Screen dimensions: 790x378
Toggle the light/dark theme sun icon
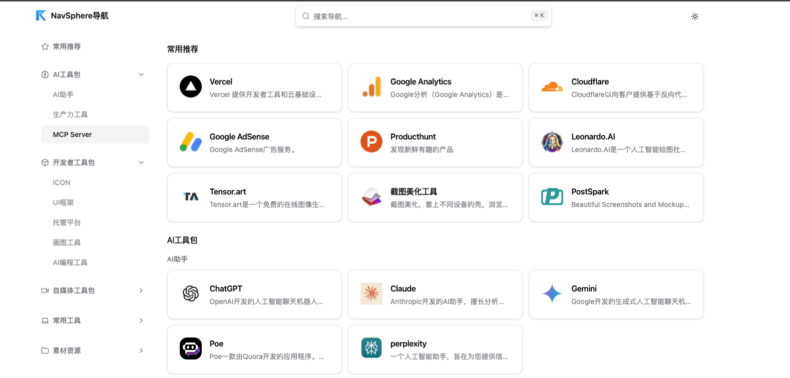[694, 16]
